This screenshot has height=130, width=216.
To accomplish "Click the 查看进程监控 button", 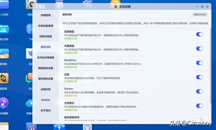I will pyautogui.click(x=200, y=15).
